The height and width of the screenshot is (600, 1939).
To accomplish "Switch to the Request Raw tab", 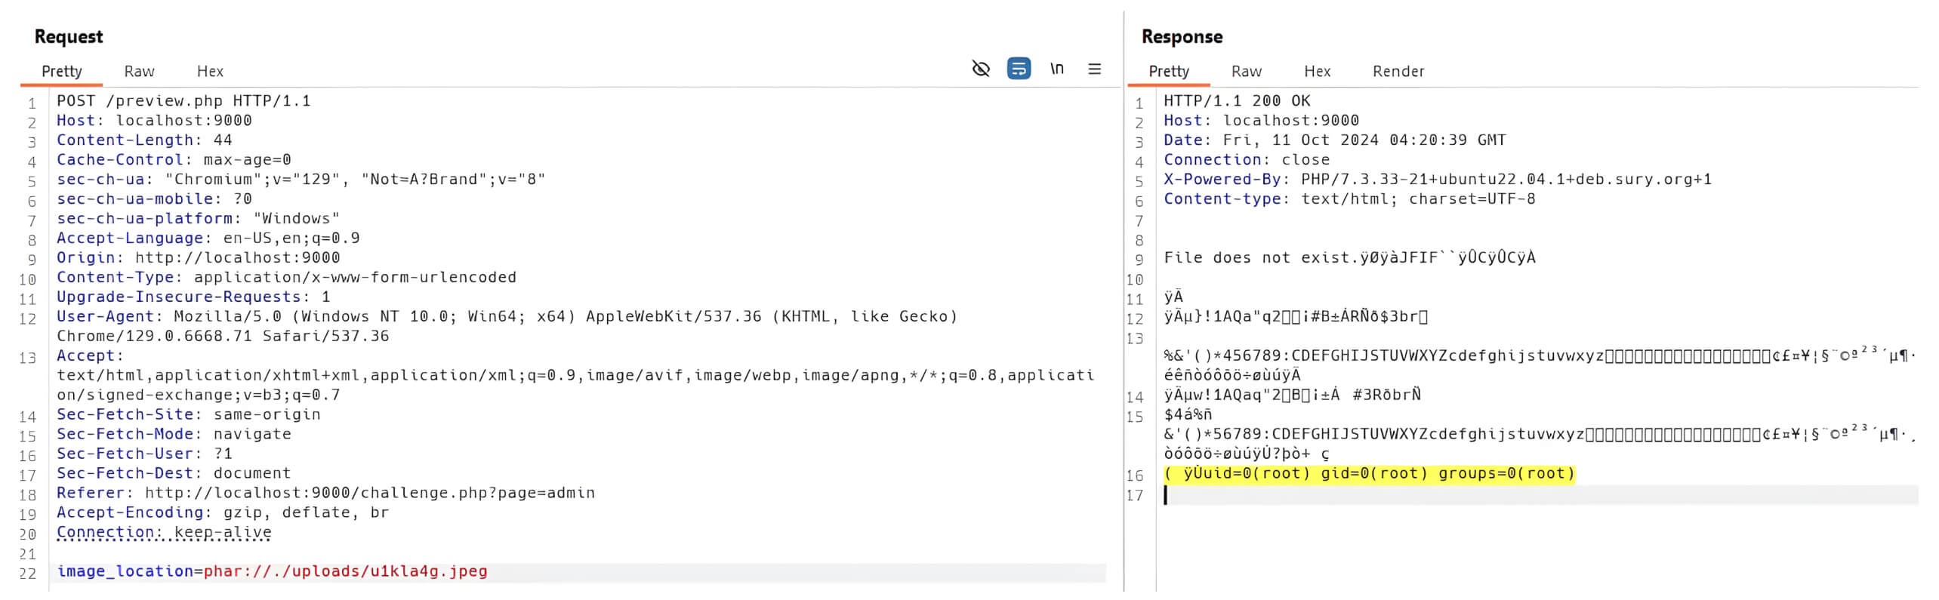I will click(139, 71).
